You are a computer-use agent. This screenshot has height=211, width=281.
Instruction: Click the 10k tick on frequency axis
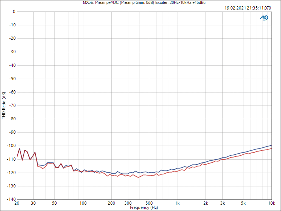click(x=271, y=203)
